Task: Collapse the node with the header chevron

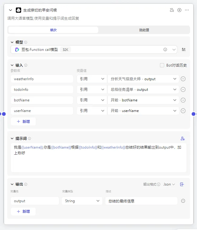Action: click(x=10, y=10)
